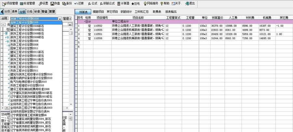293x132 pixels.
Task: Click the 备份 backup toolbar icon
Action: coord(67,3)
